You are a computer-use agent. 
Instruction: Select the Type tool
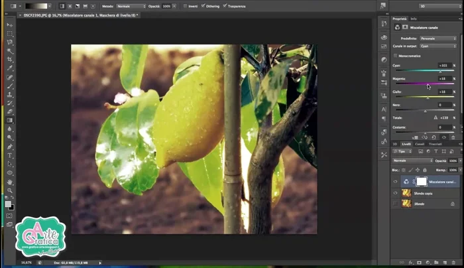[9, 155]
